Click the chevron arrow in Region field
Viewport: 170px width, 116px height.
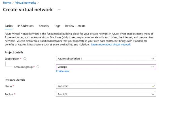pos(153,94)
